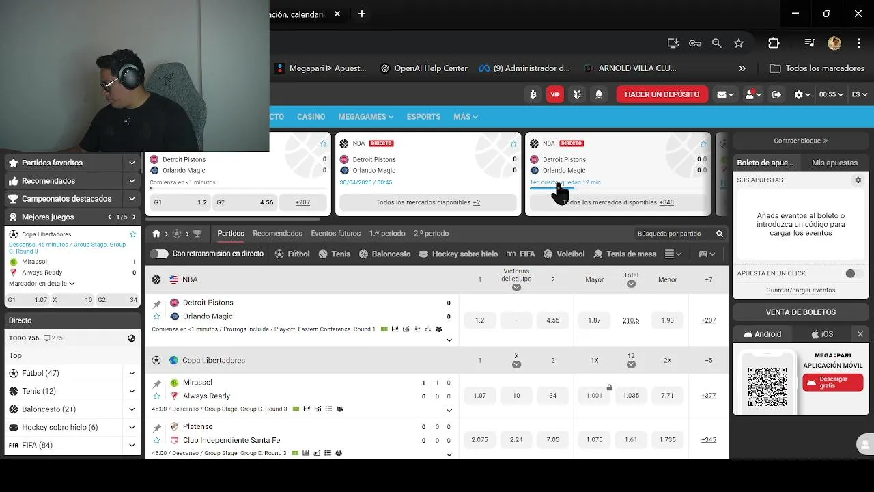Image resolution: width=874 pixels, height=492 pixels.
Task: Favorite the Platense match with star
Action: (x=156, y=441)
